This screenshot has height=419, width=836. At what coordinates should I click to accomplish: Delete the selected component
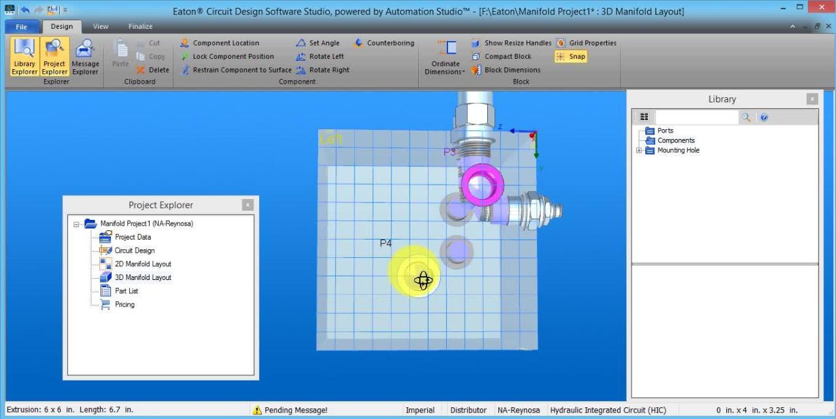point(152,70)
